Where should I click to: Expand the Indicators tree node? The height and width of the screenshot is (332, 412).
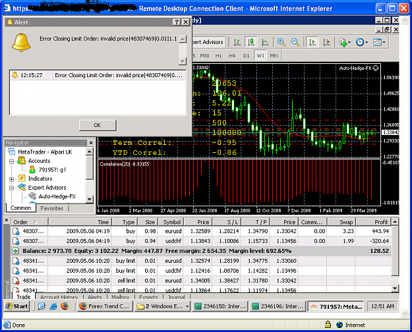click(12, 179)
